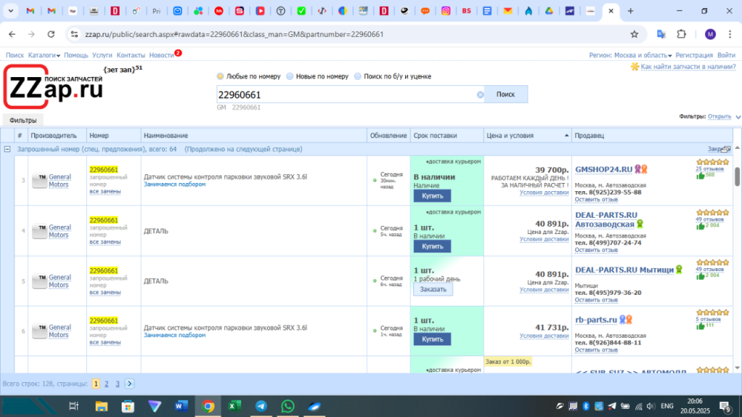Clear the part number search field
Screen dimensions: 742x417
[480, 95]
